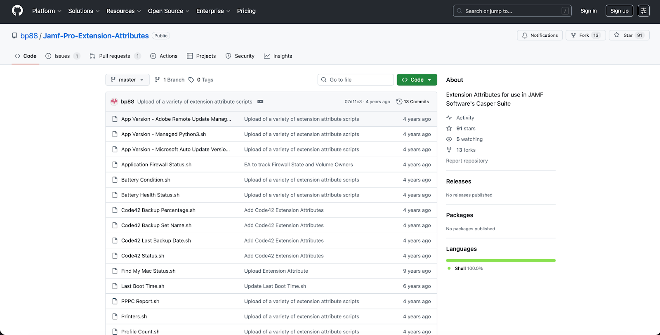
Task: Switch to the Issues tab
Action: coord(62,56)
